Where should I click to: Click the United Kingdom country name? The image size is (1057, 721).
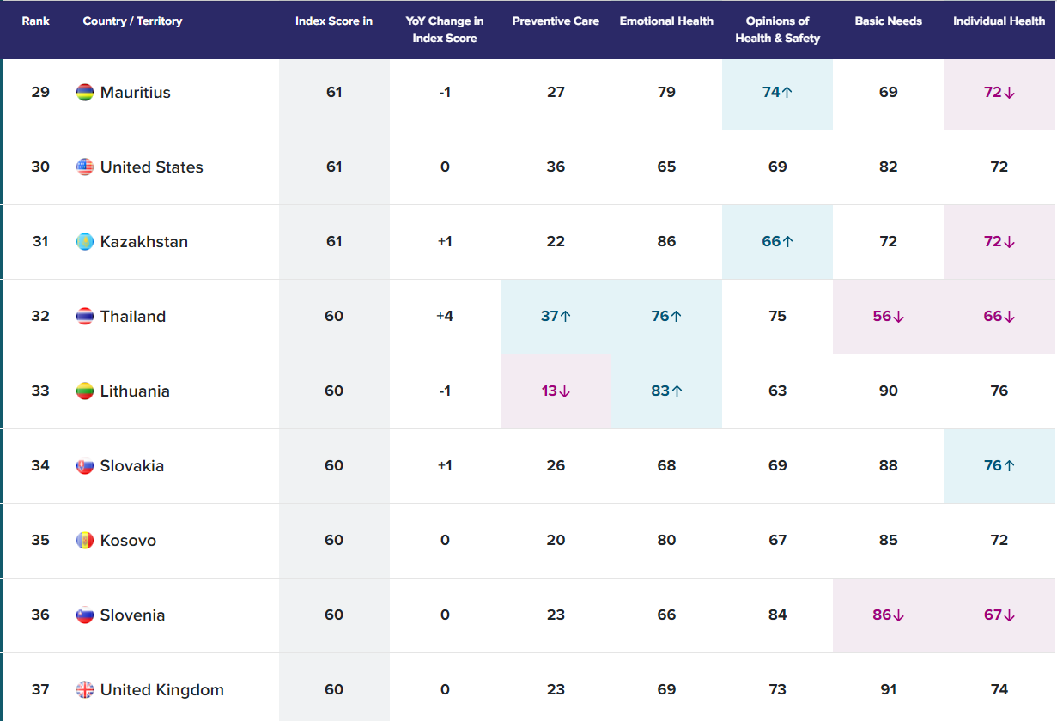[161, 690]
